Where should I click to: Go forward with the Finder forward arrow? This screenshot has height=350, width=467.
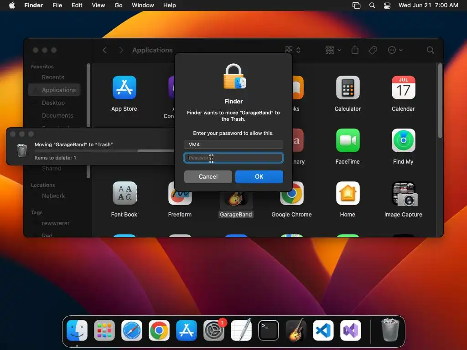coord(121,50)
